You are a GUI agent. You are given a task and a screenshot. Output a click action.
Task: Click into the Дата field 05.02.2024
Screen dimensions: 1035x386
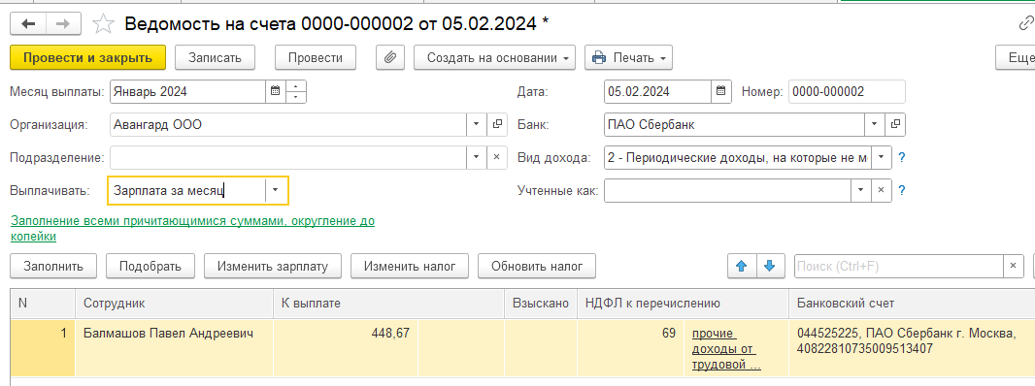pyautogui.click(x=657, y=92)
